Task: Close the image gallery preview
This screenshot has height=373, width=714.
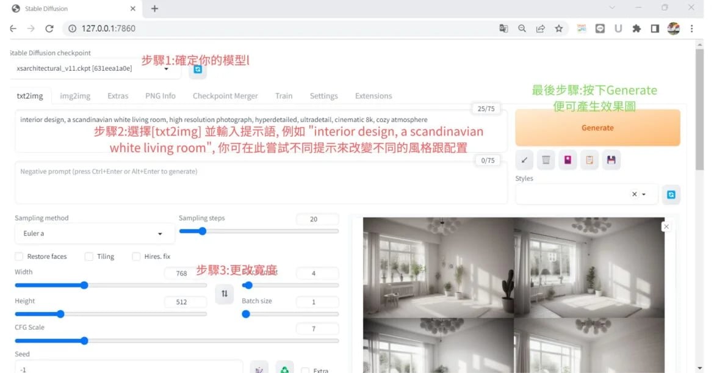Action: (x=666, y=226)
